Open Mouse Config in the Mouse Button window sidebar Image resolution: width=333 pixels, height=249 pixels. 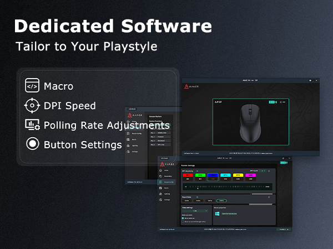pos(135,133)
